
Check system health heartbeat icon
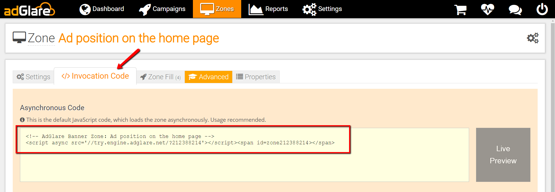488,9
